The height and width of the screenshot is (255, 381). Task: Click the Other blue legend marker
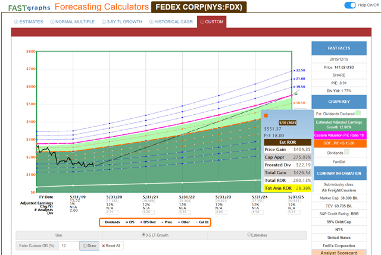[179, 222]
